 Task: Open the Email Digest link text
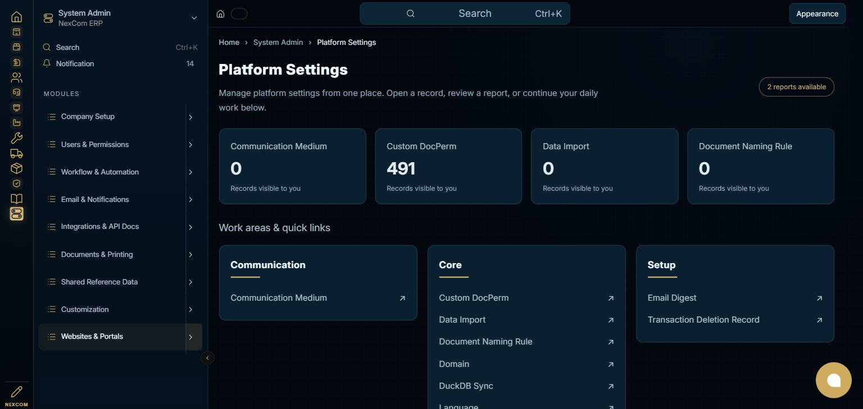(x=672, y=298)
